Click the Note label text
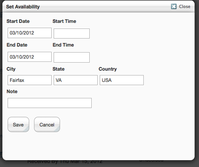This screenshot has width=199, height=167. coord(12,92)
